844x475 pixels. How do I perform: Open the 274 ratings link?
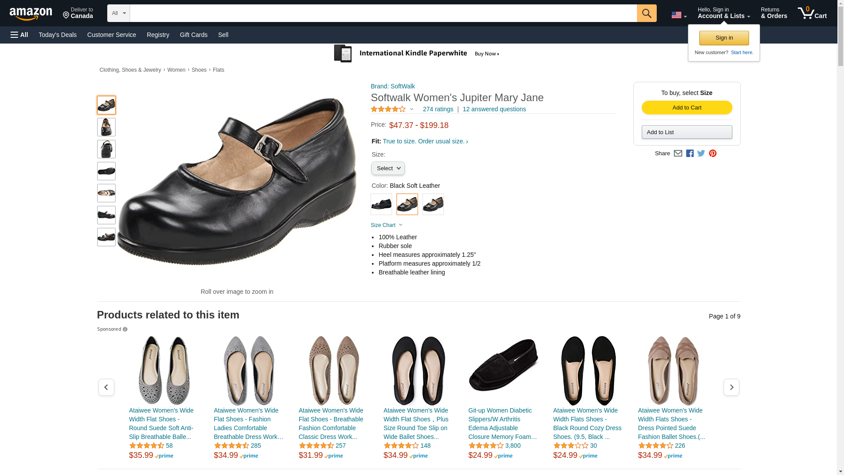(x=438, y=109)
